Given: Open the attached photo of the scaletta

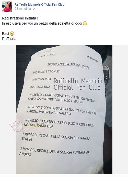Looking at the screenshot, I should (x=64, y=110).
